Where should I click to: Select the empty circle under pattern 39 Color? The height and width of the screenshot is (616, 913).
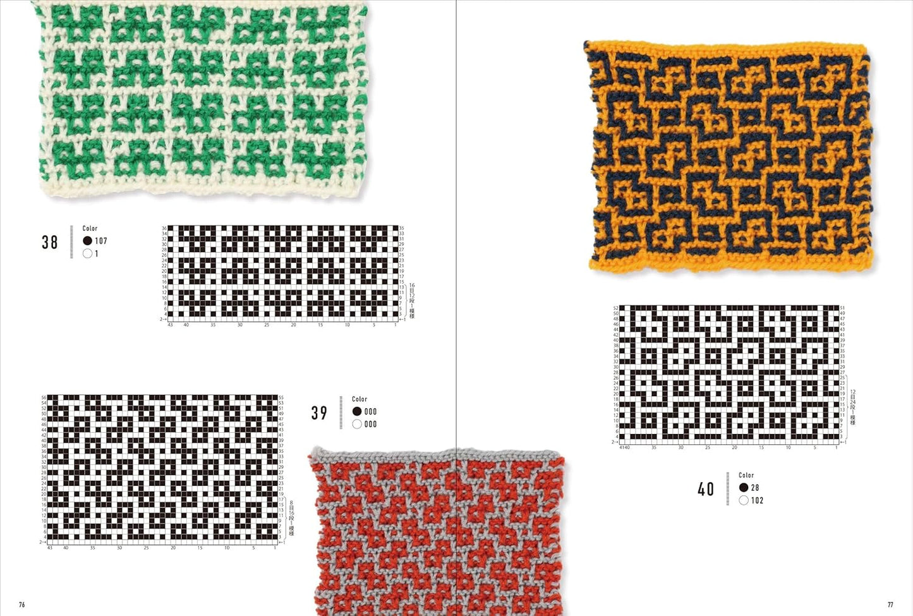coord(357,424)
